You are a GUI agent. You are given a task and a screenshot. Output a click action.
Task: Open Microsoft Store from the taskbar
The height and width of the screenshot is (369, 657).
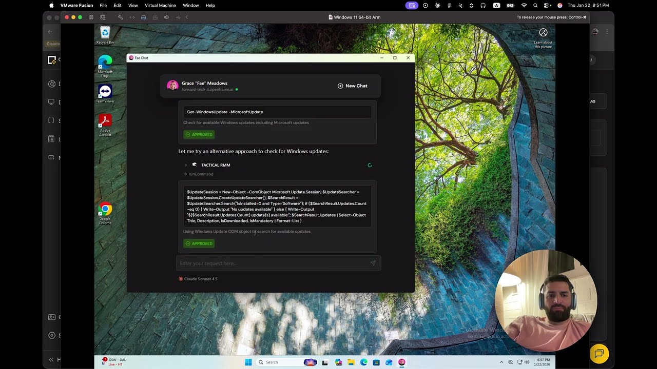click(377, 362)
